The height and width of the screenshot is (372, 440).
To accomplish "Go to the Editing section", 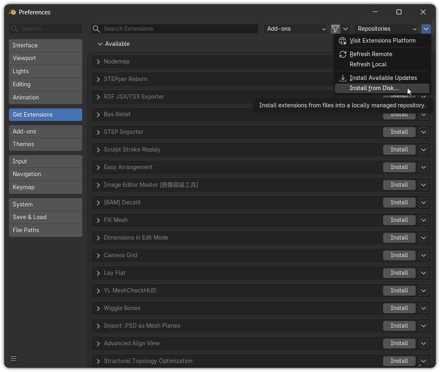I will coord(46,84).
